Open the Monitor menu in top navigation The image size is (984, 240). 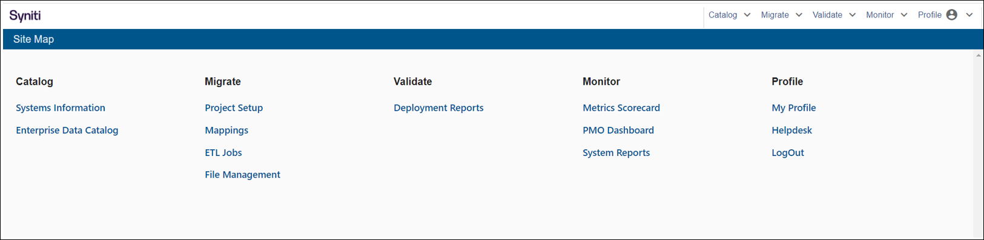tap(880, 15)
